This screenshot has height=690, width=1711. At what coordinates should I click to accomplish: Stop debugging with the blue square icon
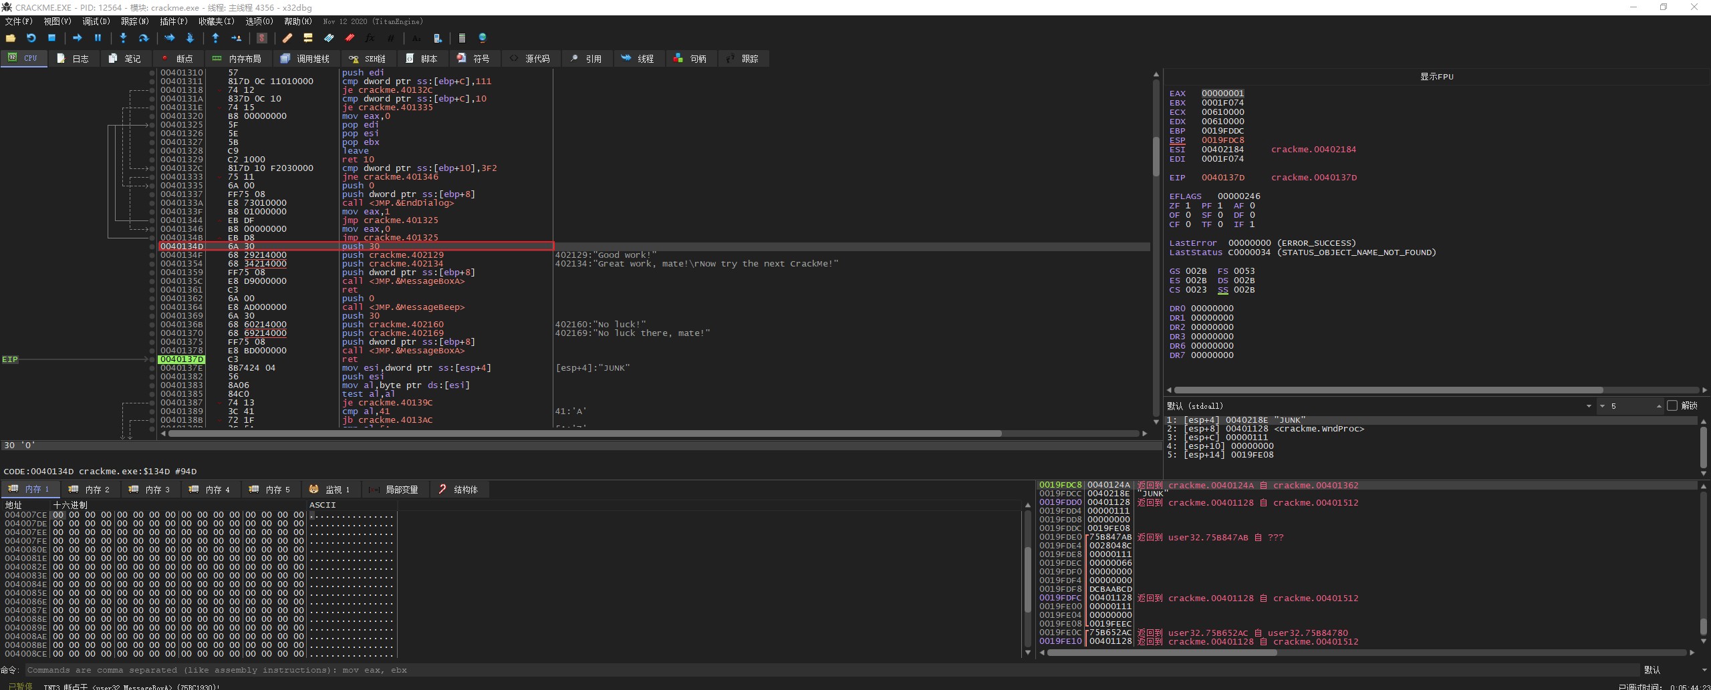coord(51,38)
